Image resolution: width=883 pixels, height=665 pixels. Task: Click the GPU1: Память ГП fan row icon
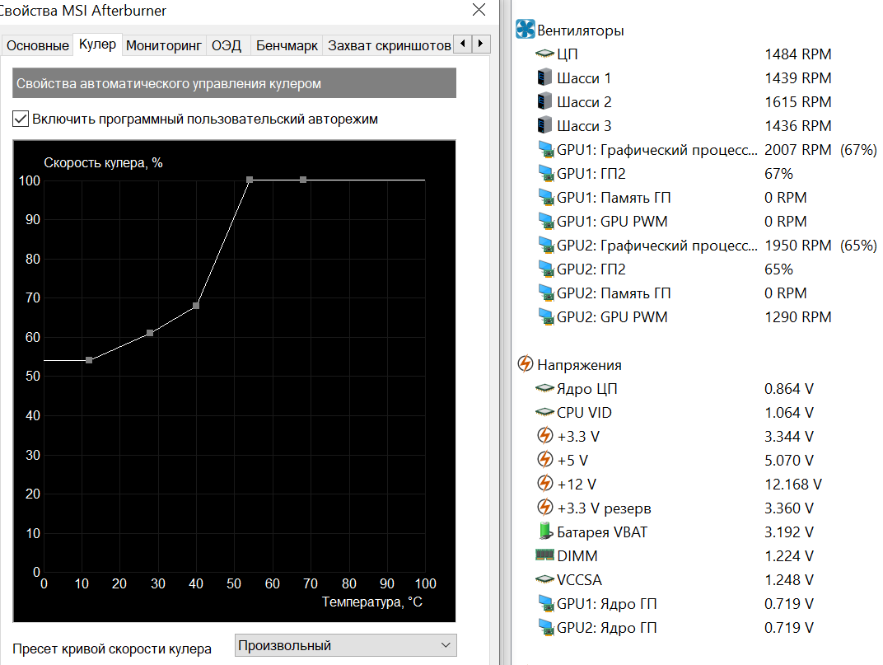pyautogui.click(x=546, y=197)
